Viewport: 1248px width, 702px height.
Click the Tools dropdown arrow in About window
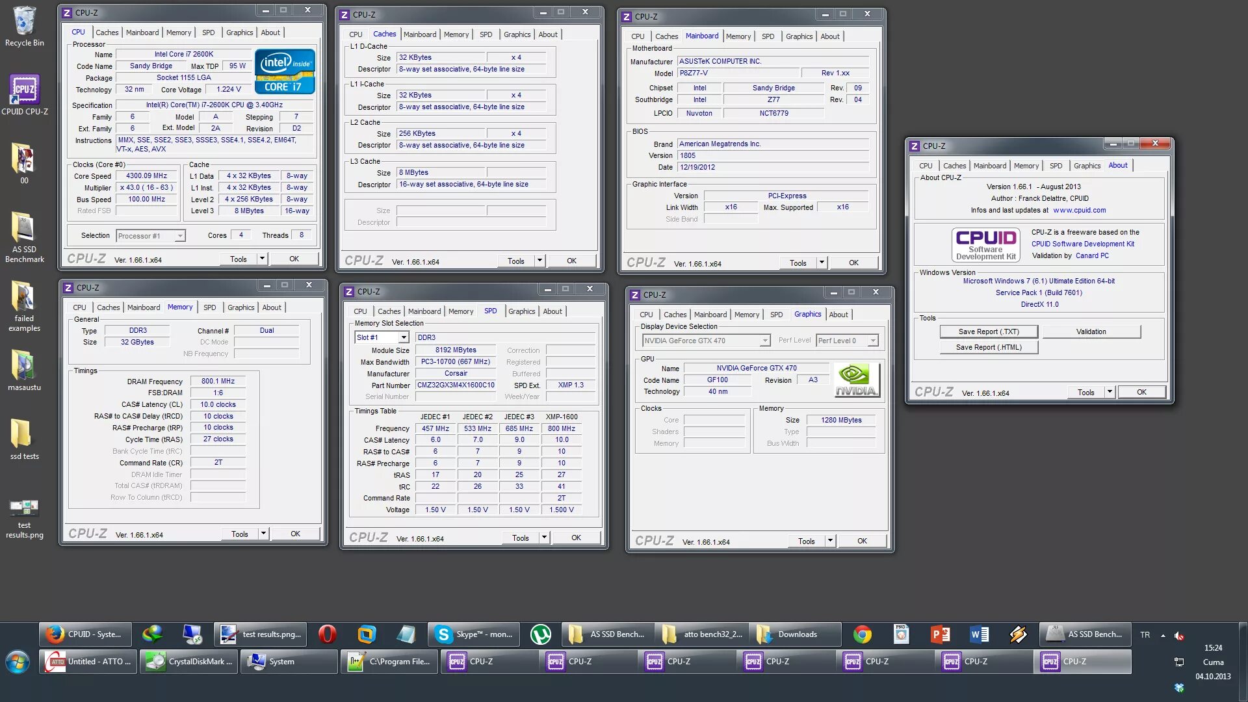[x=1110, y=392]
